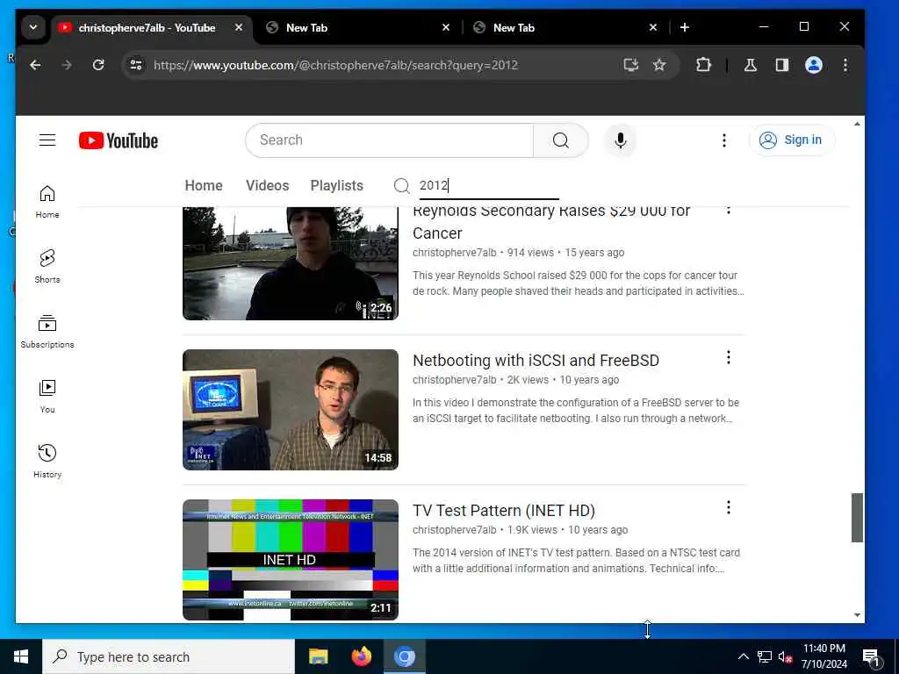The width and height of the screenshot is (899, 674).
Task: Click the Chrome taskbar icon
Action: (x=404, y=656)
